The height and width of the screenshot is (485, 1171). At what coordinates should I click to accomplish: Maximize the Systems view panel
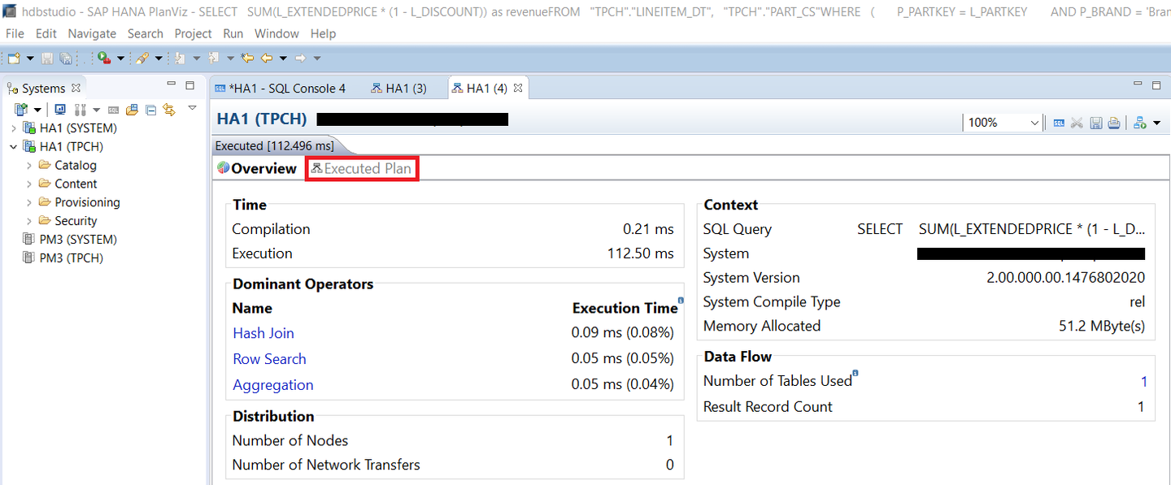[189, 85]
